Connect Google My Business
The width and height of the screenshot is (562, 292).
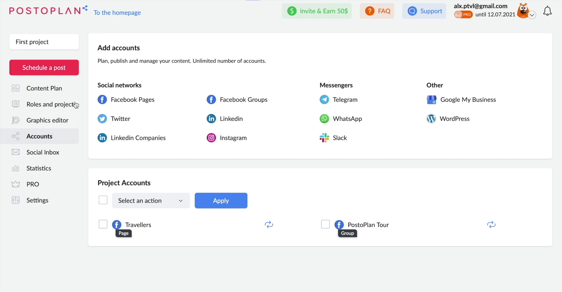click(x=468, y=99)
